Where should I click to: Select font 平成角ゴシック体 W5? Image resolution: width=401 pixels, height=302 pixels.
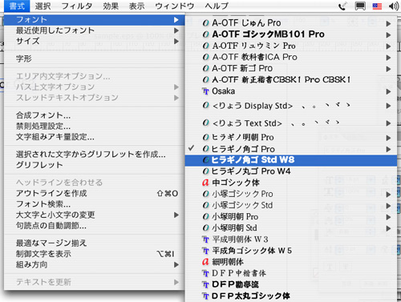(291, 251)
